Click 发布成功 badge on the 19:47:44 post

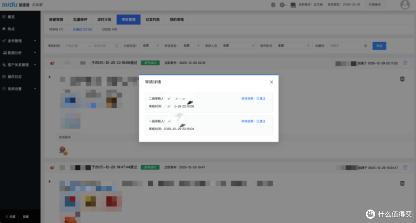150,167
